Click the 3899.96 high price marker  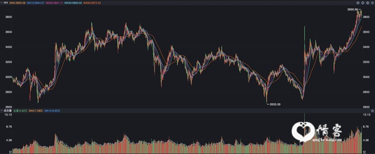354,9
